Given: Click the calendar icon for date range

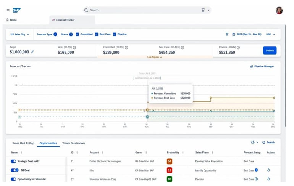Looking at the screenshot, I should click(234, 34).
